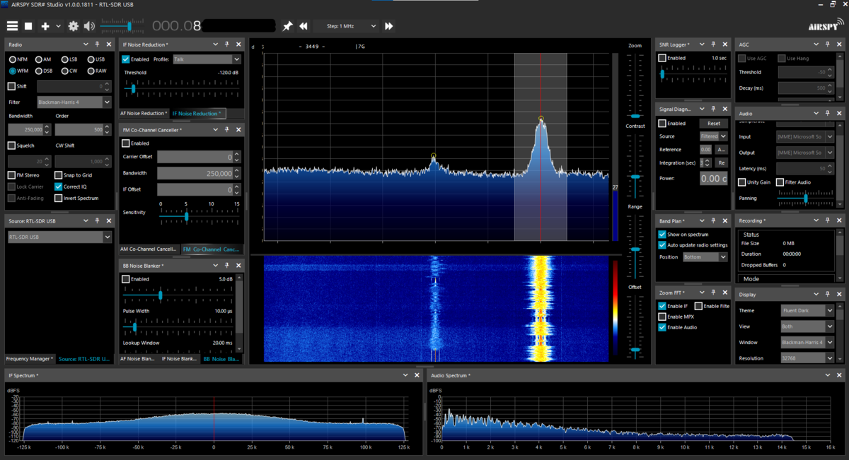Viewport: 849px width, 460px height.
Task: Open the Display Resolution dropdown
Action: tap(807, 358)
